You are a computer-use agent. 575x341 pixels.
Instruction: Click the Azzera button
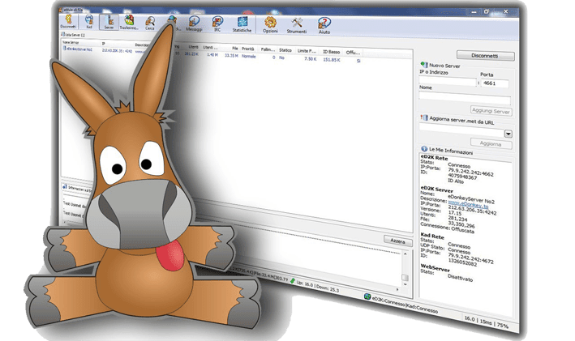pyautogui.click(x=398, y=241)
